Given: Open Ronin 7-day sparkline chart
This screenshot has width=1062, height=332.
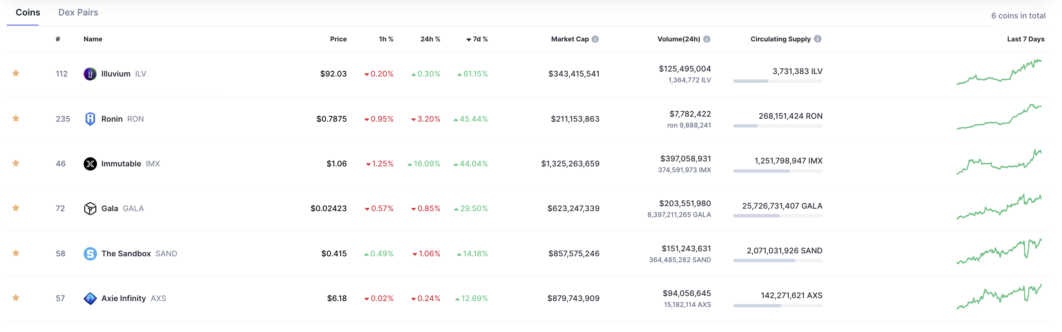Looking at the screenshot, I should 999,117.
